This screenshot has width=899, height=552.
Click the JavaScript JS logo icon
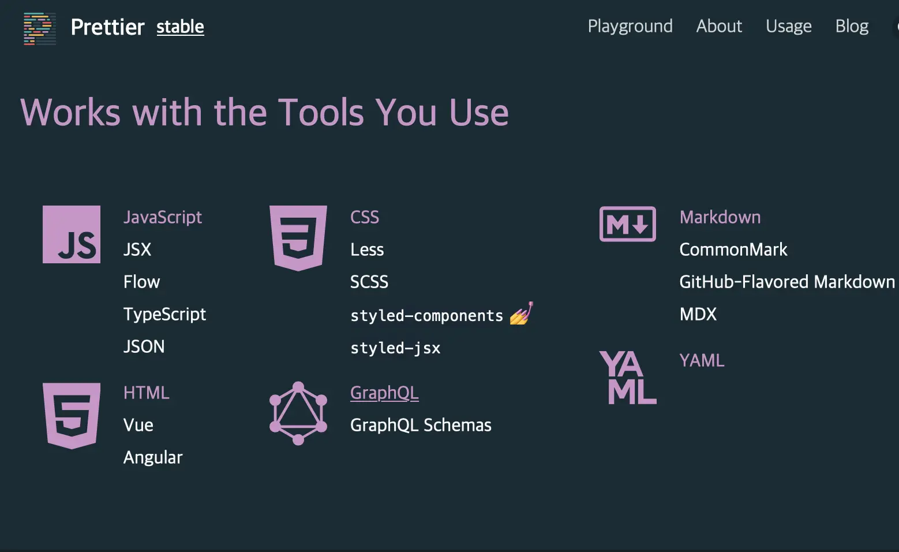coord(72,234)
